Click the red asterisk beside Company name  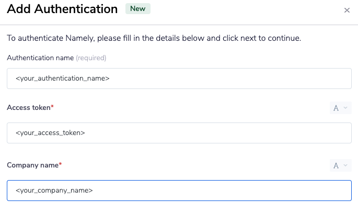point(60,164)
